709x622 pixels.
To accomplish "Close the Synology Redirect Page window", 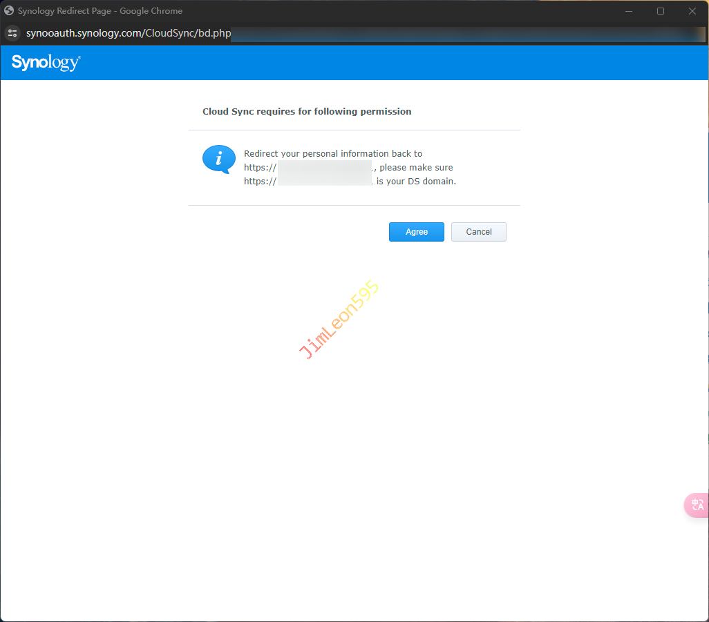I will (692, 11).
